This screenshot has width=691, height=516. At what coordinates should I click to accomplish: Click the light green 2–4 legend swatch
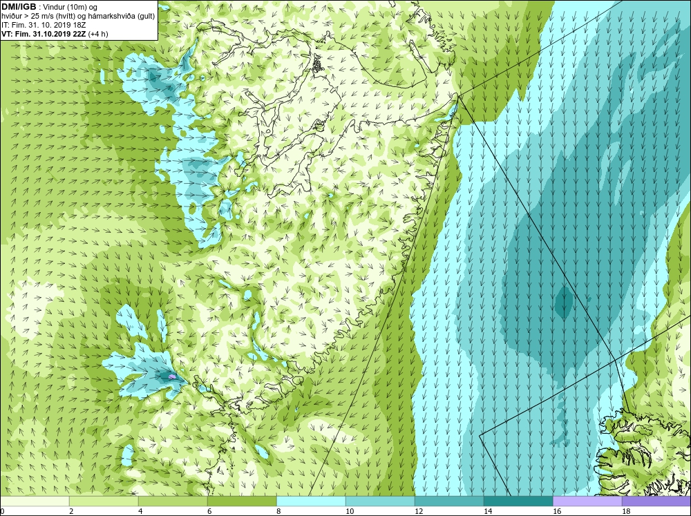[104, 501]
